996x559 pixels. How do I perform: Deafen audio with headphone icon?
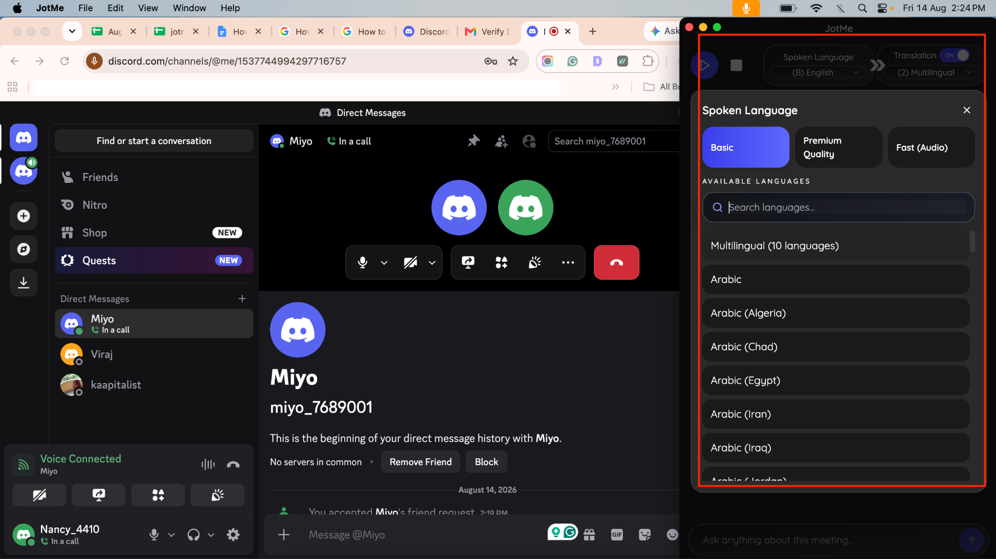(194, 535)
